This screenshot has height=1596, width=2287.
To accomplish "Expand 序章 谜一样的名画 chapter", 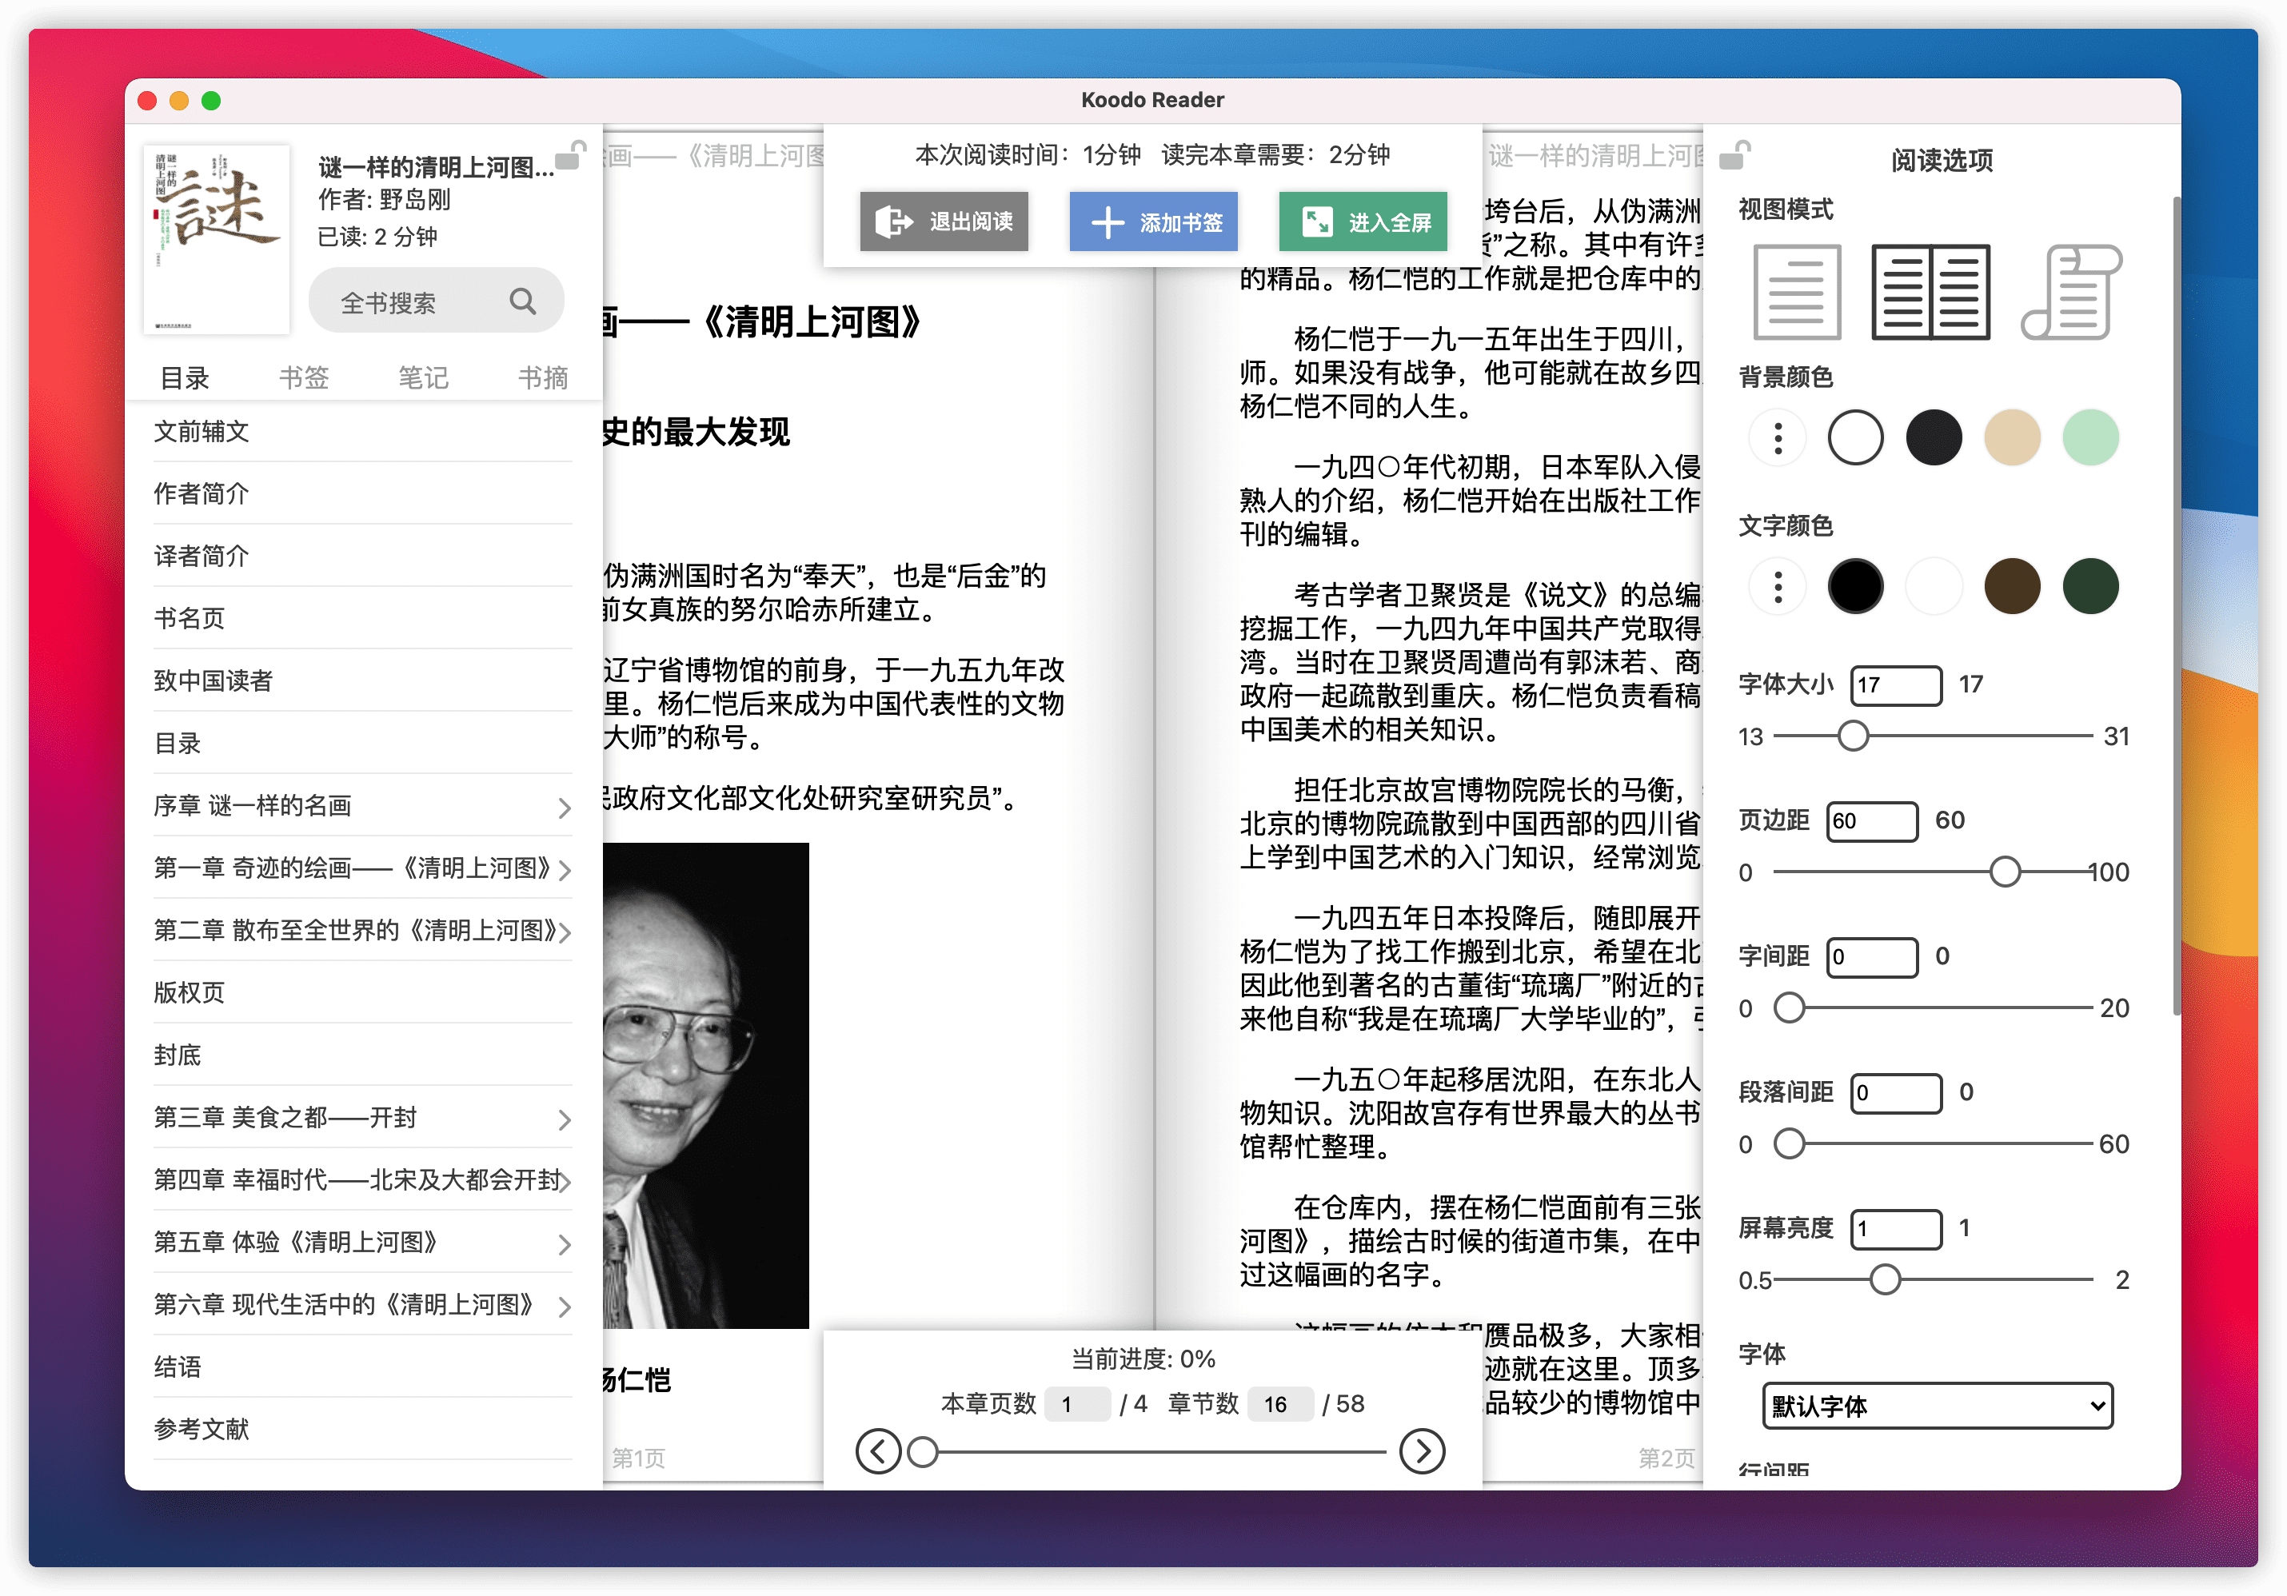I will tap(564, 807).
